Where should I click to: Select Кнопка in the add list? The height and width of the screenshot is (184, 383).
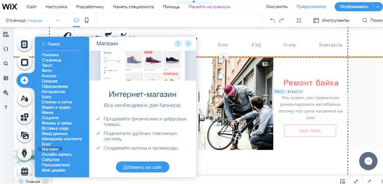click(49, 76)
